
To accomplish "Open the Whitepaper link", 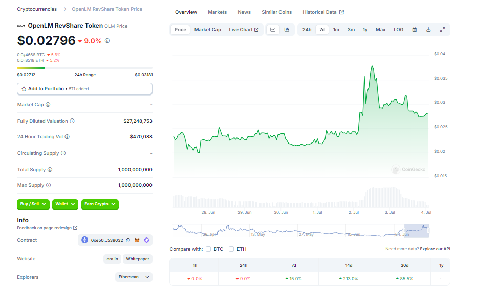I will [138, 259].
